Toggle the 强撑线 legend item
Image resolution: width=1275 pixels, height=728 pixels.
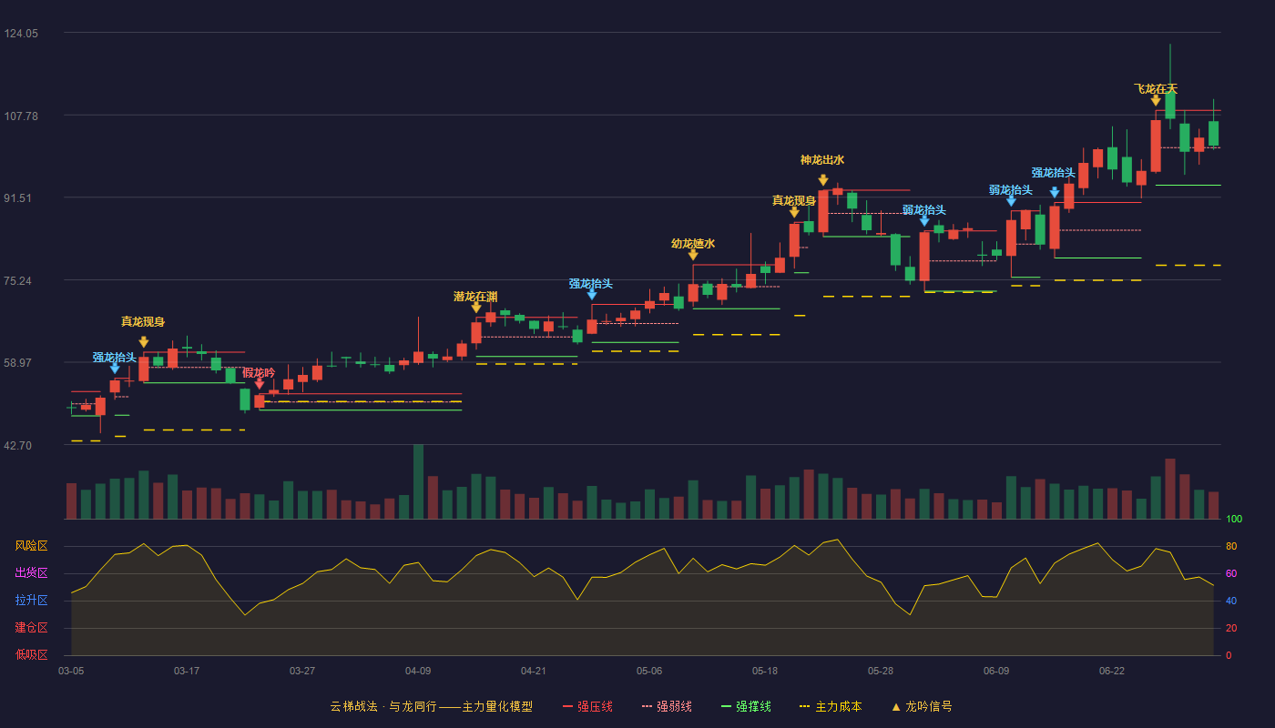coord(746,706)
